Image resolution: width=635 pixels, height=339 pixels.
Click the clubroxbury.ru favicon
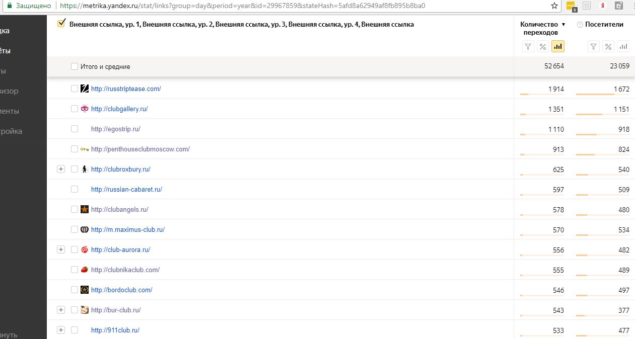(85, 169)
